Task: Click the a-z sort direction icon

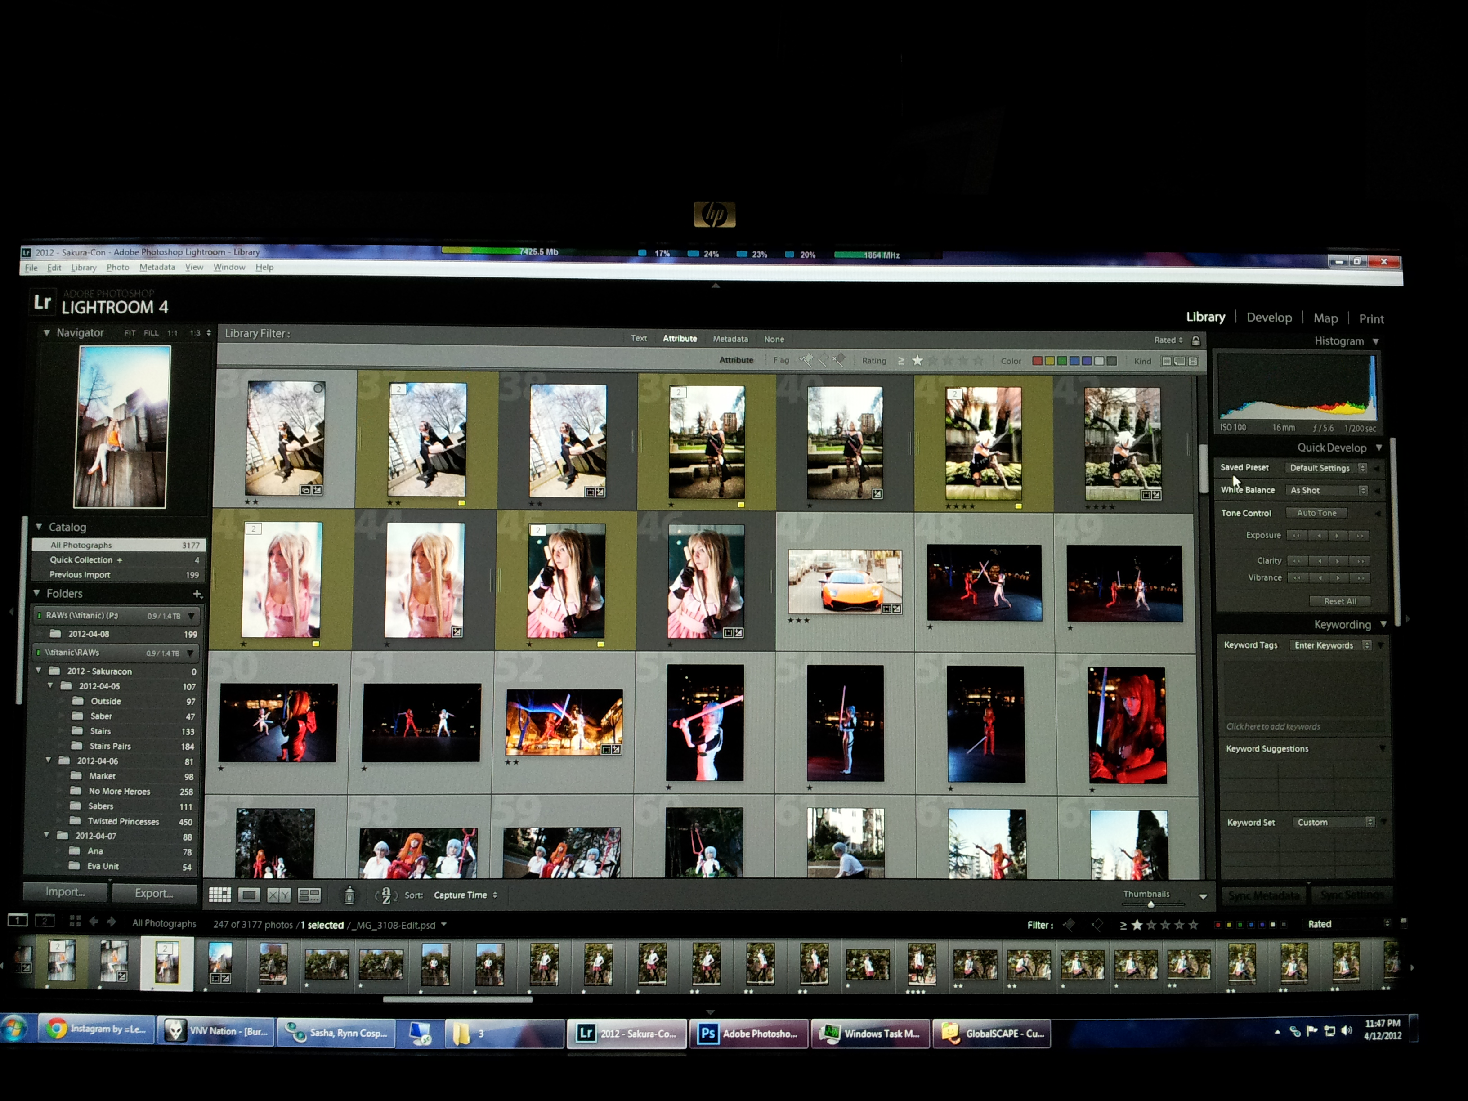Action: tap(386, 895)
